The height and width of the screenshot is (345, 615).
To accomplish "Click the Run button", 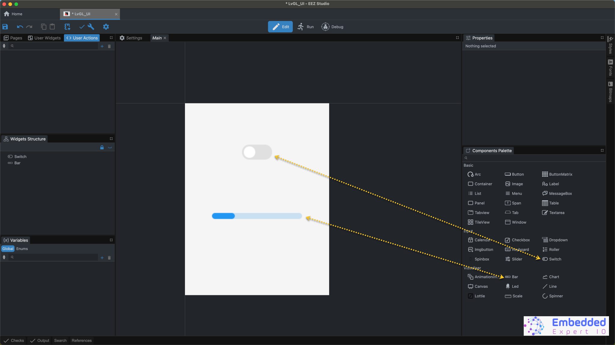I will [x=306, y=27].
